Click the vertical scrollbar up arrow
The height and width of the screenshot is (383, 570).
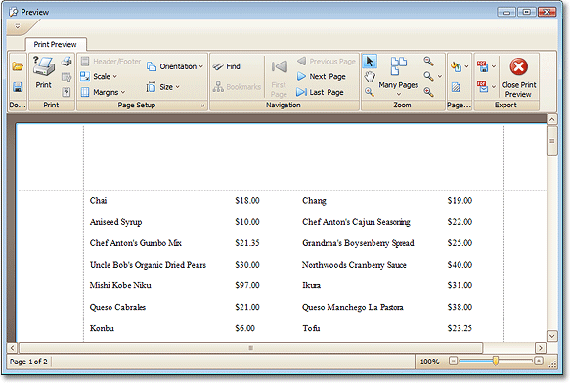click(551, 119)
